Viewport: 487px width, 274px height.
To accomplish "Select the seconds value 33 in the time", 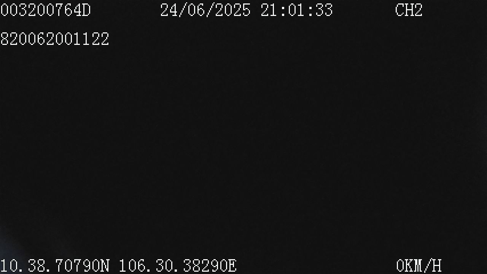I will [324, 10].
